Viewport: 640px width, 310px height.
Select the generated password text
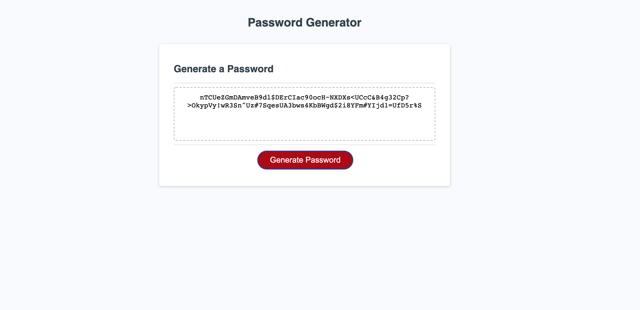click(x=305, y=102)
